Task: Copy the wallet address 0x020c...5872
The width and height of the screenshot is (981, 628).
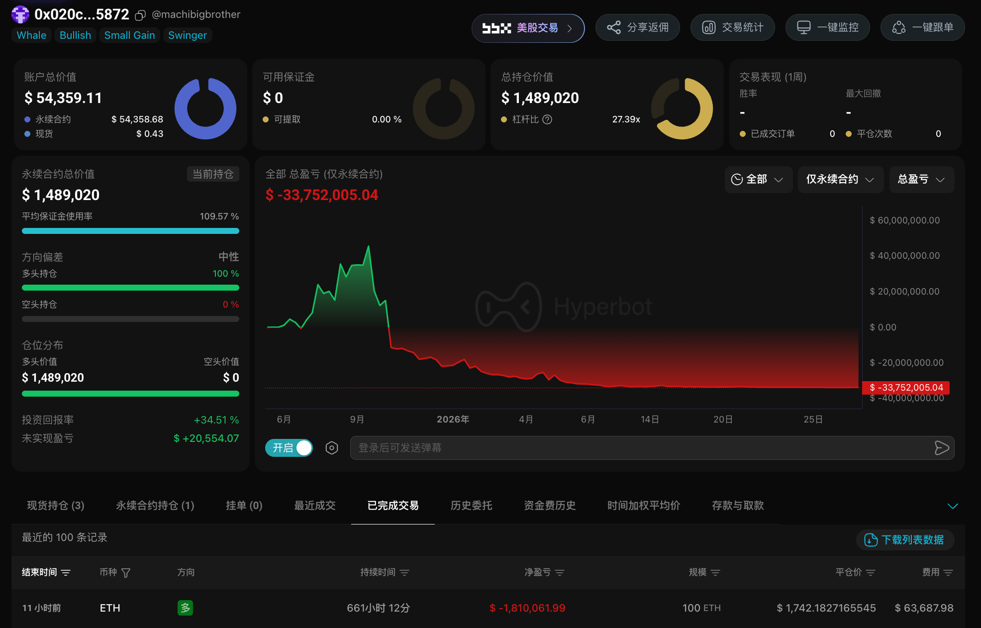Action: pyautogui.click(x=140, y=15)
